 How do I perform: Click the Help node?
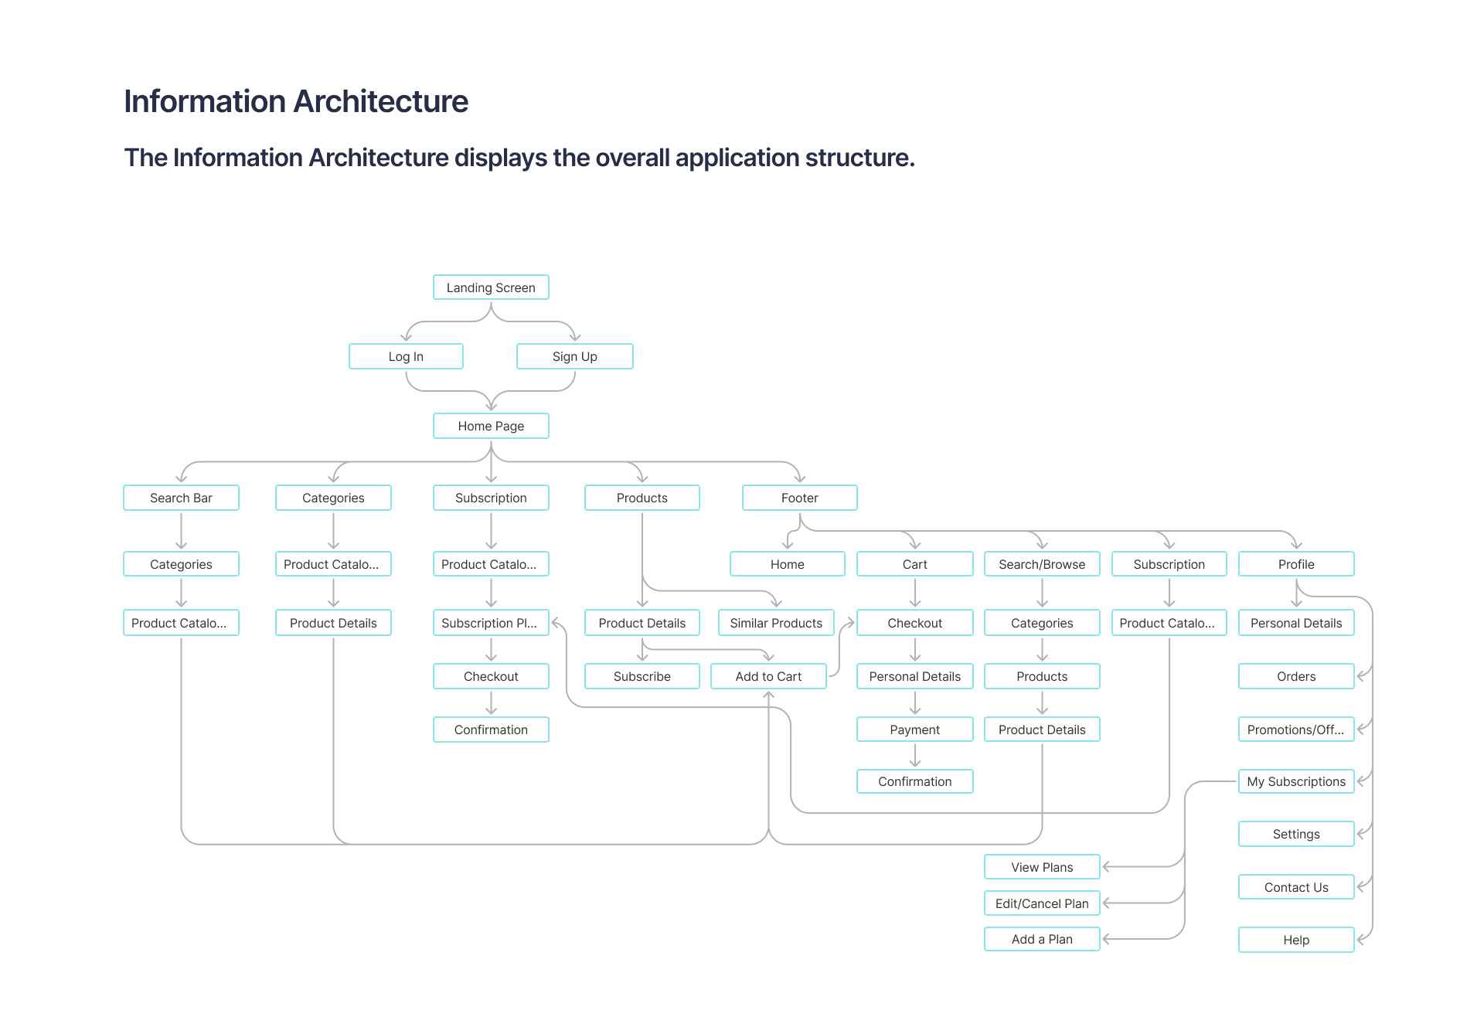pos(1296,940)
